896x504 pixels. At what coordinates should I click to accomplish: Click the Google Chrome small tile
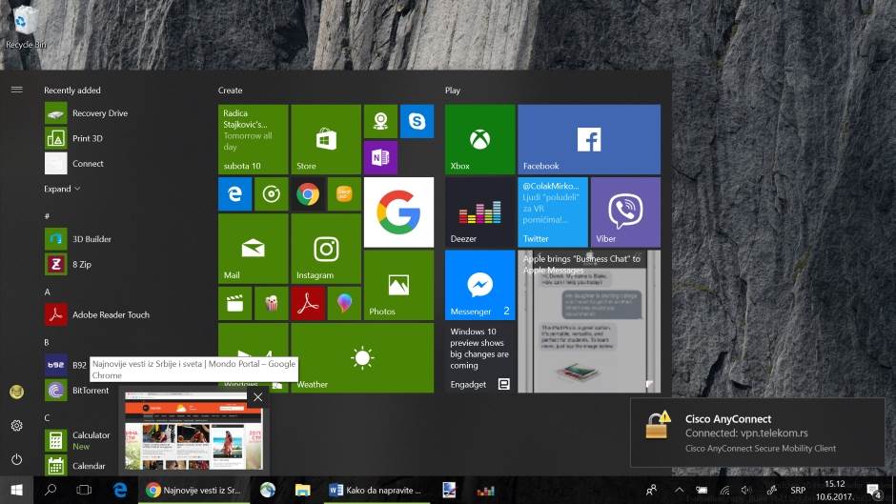click(307, 194)
